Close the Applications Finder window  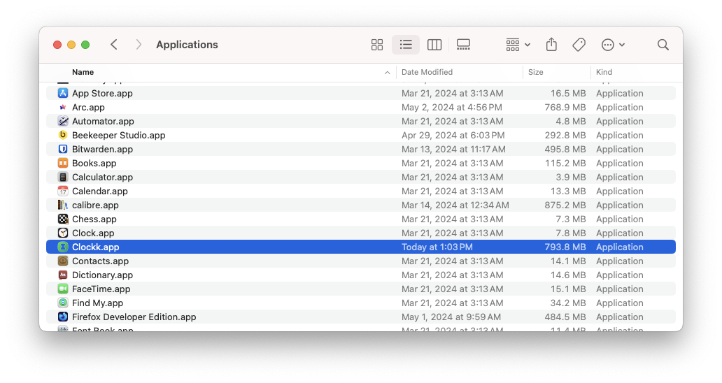[57, 45]
